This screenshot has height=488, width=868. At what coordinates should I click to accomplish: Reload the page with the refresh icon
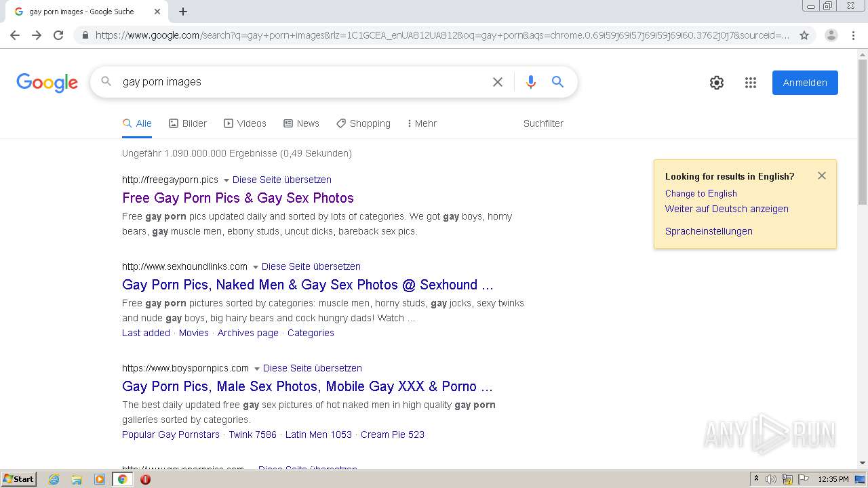coord(58,35)
